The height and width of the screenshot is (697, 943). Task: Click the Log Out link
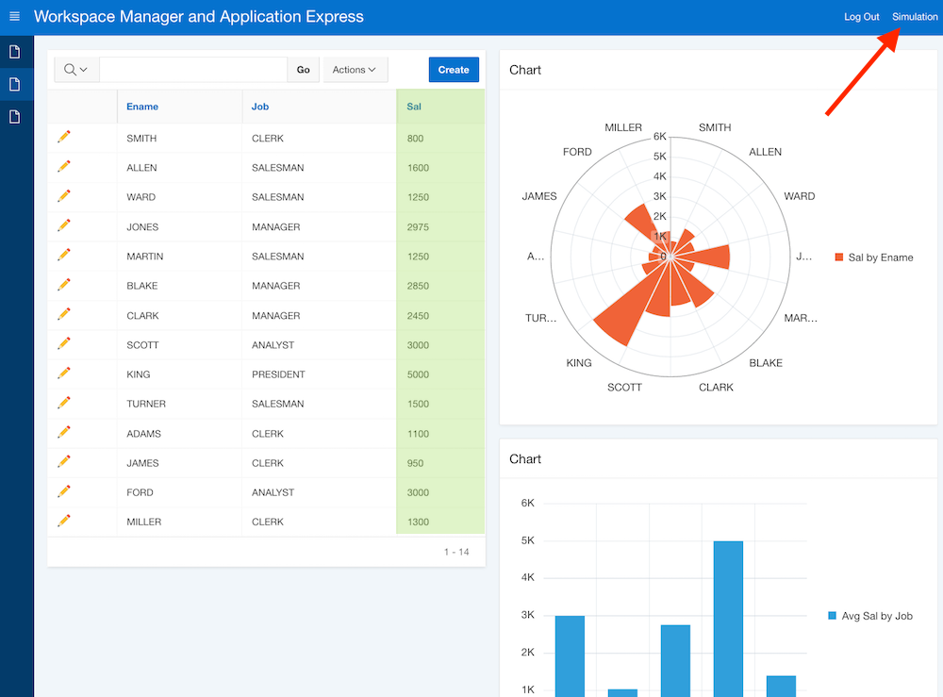point(861,16)
